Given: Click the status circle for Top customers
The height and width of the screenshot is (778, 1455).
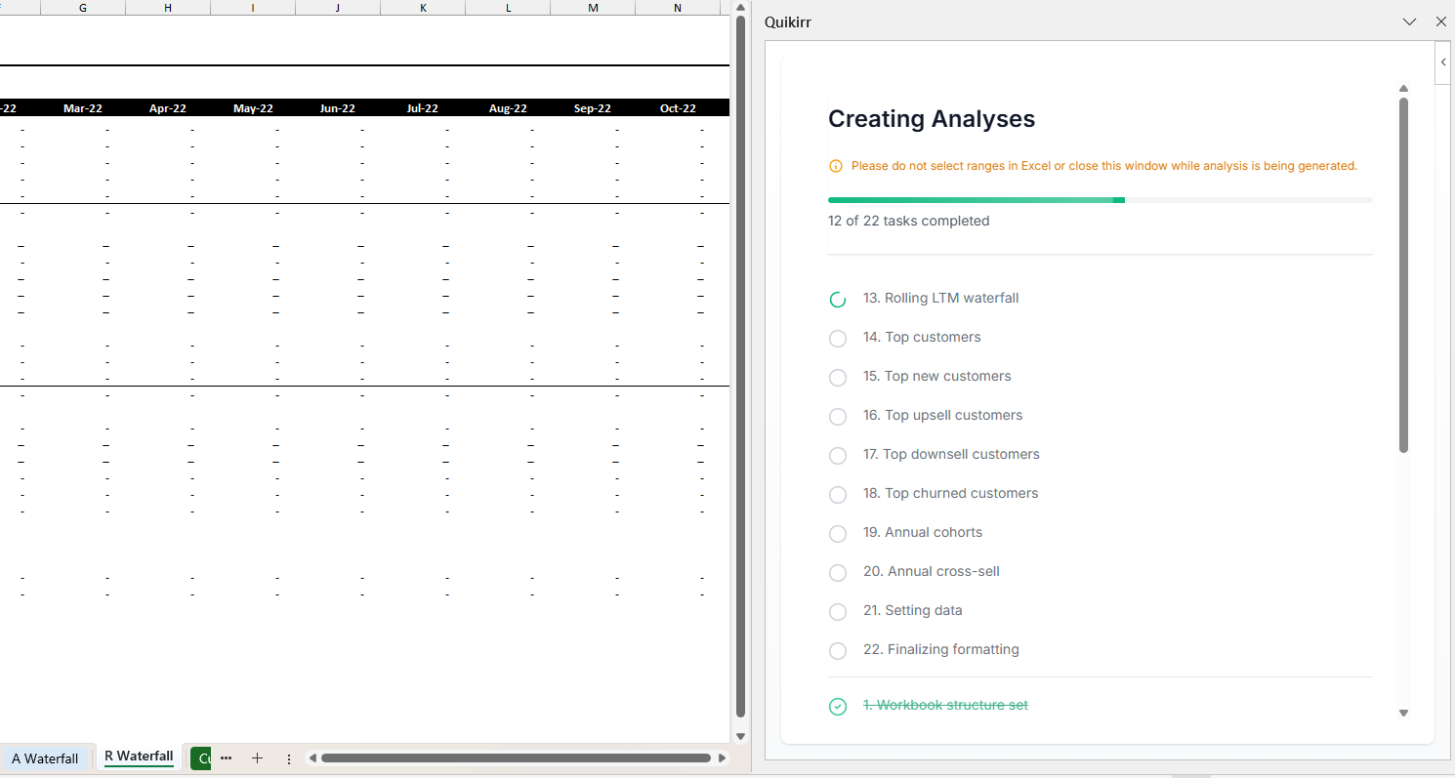Looking at the screenshot, I should point(838,338).
